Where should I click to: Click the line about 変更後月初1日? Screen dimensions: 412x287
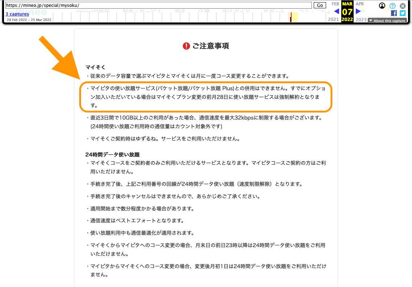coord(206,270)
